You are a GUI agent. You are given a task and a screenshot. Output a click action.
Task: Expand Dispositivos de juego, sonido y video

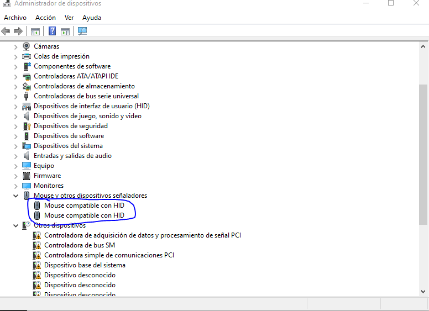click(x=15, y=117)
